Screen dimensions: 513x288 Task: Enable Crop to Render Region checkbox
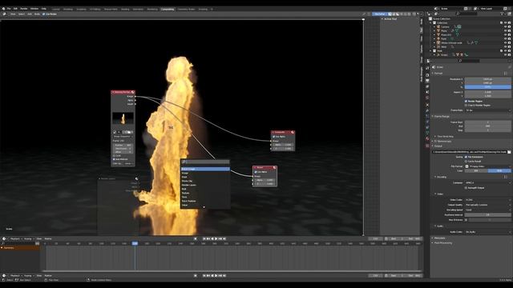pos(466,105)
